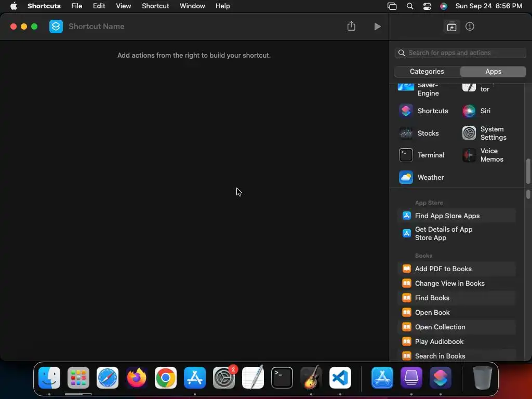Focus the Search for apps and actions field
The height and width of the screenshot is (399, 532).
tap(460, 53)
